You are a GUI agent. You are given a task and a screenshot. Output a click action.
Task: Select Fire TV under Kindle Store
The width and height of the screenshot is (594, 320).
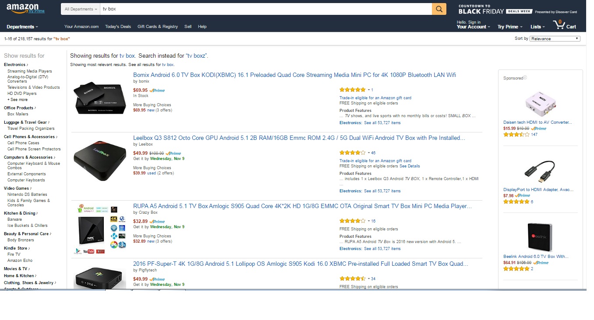pyautogui.click(x=14, y=254)
